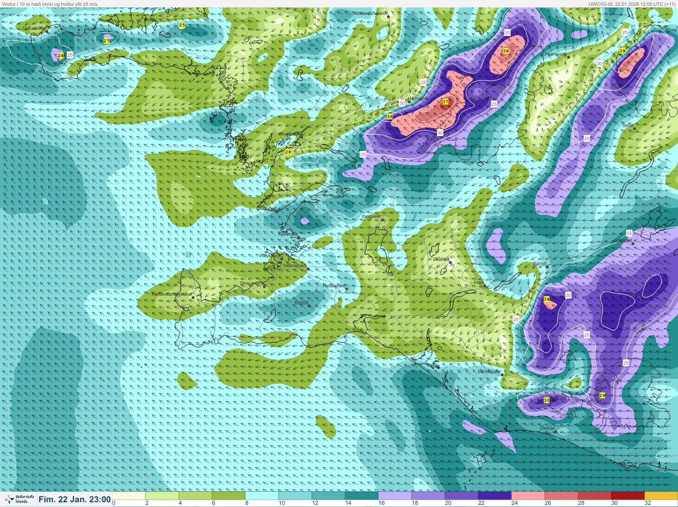Select the pale yellow 0–2 m/s legend swatch
The image size is (678, 507).
tap(129, 496)
